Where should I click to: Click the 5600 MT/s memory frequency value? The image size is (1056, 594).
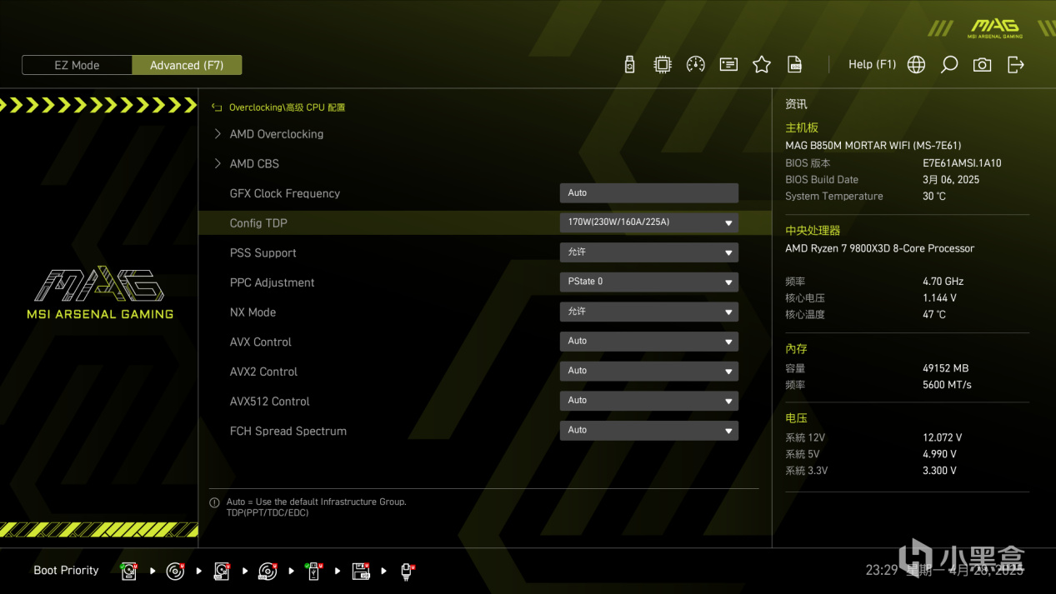click(947, 385)
